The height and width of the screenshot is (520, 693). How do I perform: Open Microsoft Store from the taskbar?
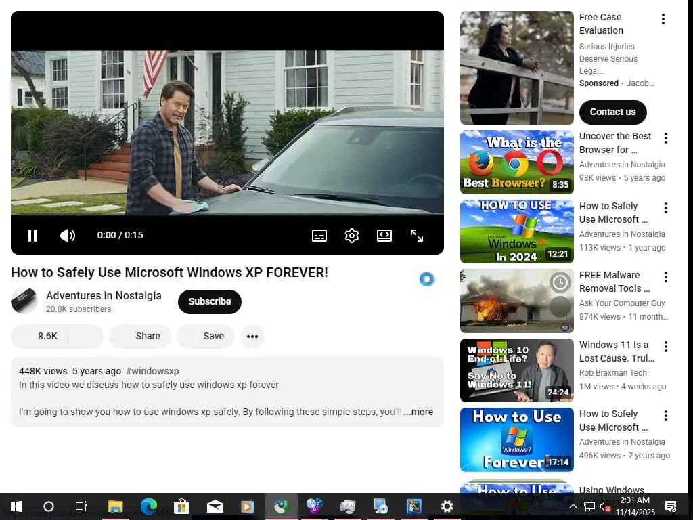pyautogui.click(x=181, y=506)
